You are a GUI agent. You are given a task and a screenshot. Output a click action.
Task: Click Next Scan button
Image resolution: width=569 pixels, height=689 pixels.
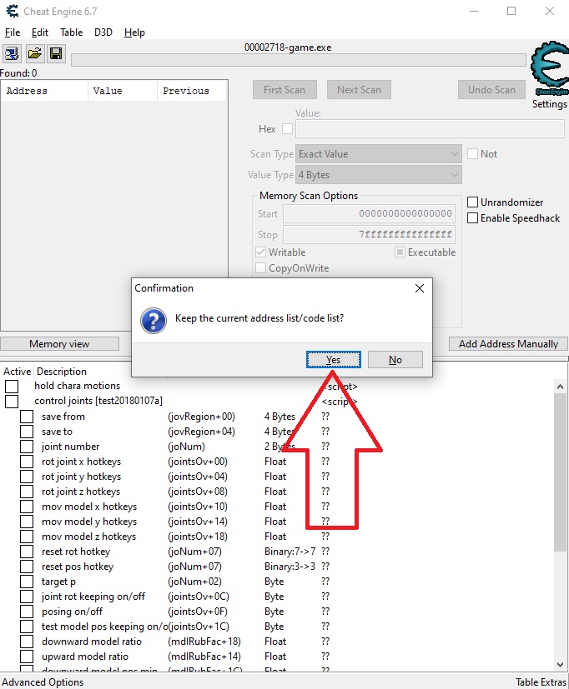(359, 90)
